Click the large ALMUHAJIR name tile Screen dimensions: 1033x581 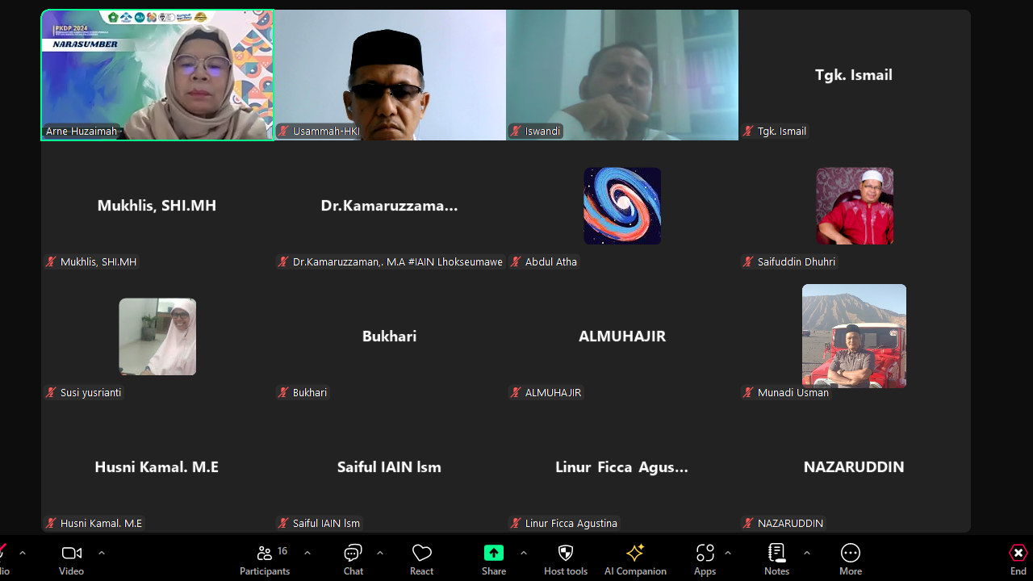tap(622, 336)
